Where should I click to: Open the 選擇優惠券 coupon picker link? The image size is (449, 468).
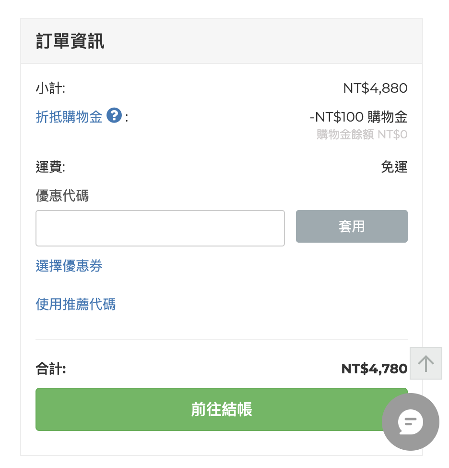click(69, 266)
